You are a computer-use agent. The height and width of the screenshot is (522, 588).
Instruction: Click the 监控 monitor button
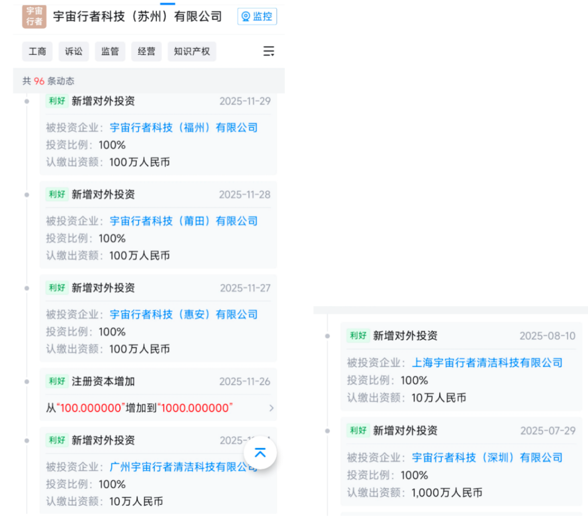tap(257, 17)
